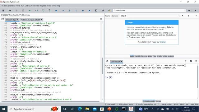Continue execution until next breakpoint
The height and width of the screenshot is (112, 199).
point(83,11)
